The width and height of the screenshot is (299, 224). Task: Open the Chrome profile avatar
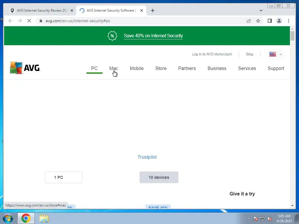(x=279, y=21)
